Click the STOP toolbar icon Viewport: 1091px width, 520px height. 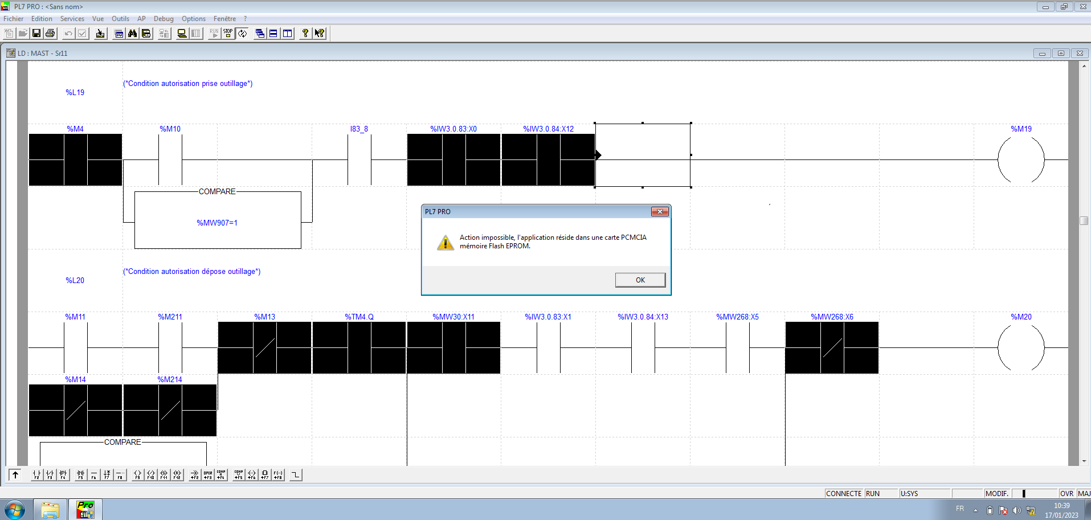228,34
